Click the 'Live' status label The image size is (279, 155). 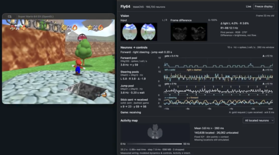[x=248, y=7]
